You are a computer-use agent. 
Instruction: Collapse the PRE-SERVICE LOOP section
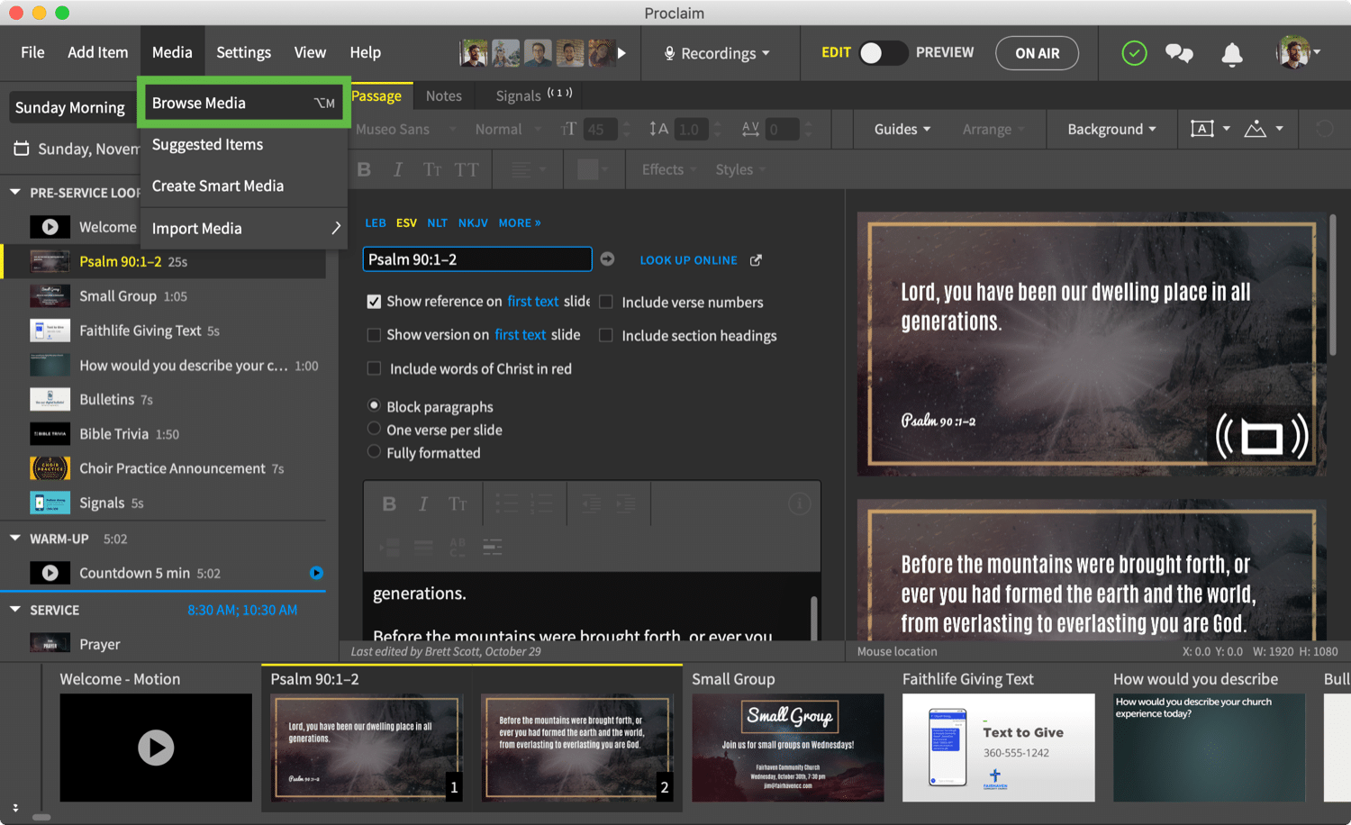[15, 192]
